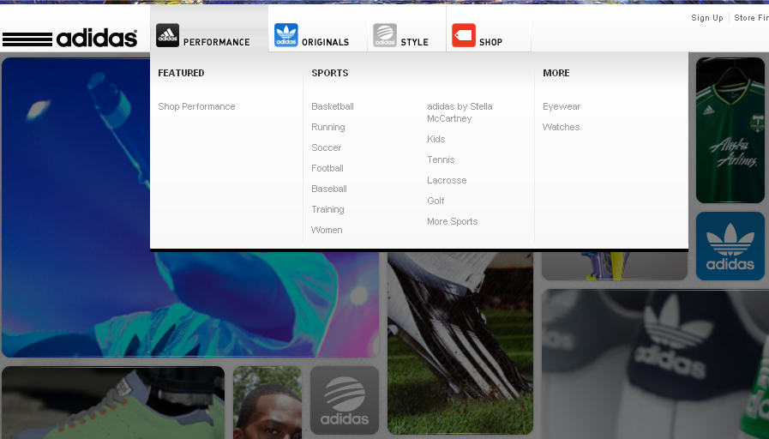Open the Originals menu tab

[325, 42]
